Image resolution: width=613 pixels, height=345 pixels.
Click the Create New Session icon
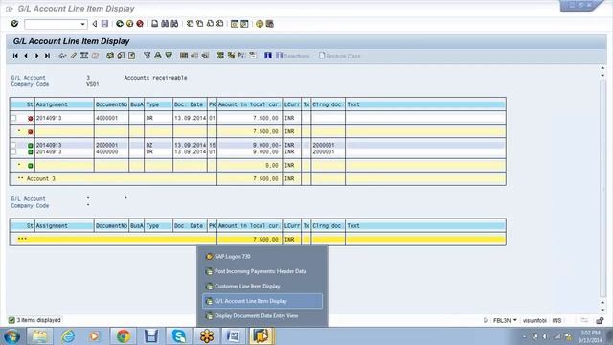[234, 24]
